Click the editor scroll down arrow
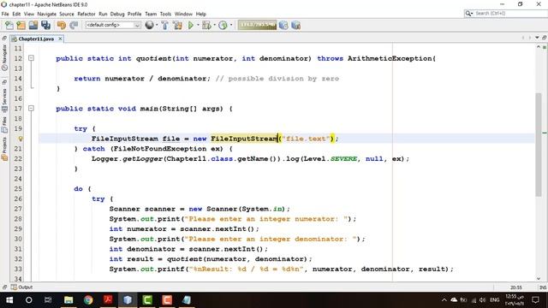The height and width of the screenshot is (308, 548). point(539,278)
